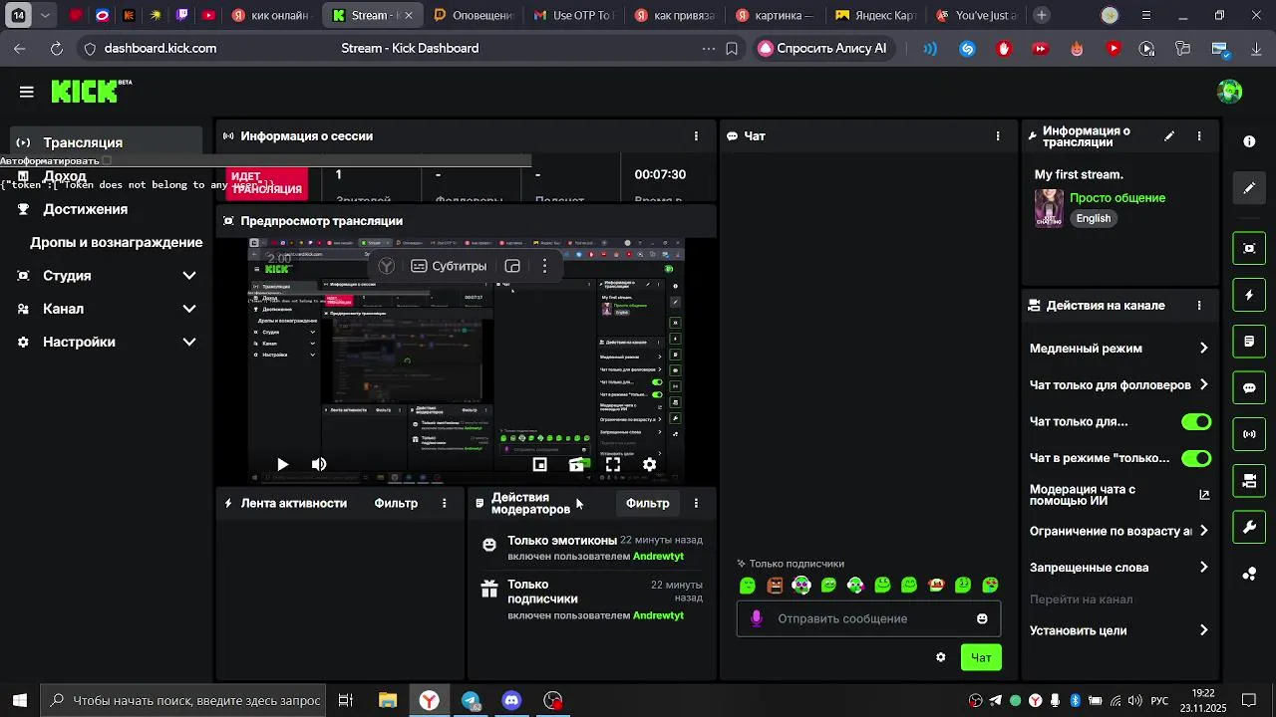Toggle the channel actions camera icon in the sidebar
This screenshot has height=717, width=1276.
(1249, 481)
